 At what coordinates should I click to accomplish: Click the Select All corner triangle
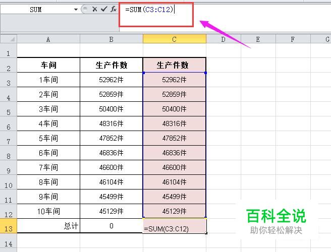click(x=9, y=39)
